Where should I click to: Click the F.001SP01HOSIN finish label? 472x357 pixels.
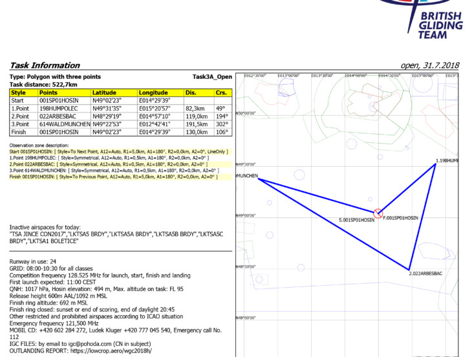[x=400, y=218]
